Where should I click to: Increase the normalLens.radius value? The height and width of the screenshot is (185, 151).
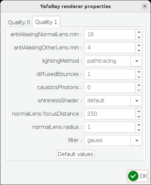tap(139, 125)
